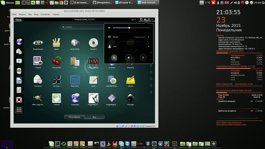The image size is (265, 149).
Task: Open the file cabinet icon in the dash
Action: tap(19, 90)
